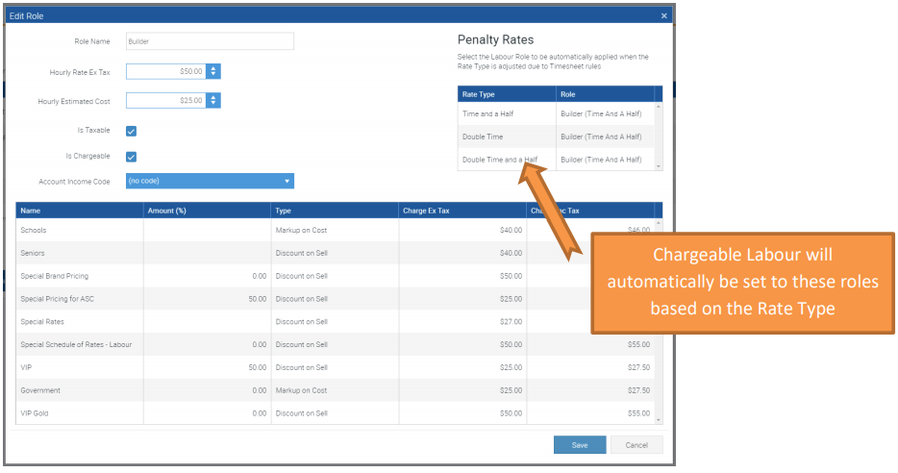Click the Role Name text field
The width and height of the screenshot is (898, 473).
[210, 41]
